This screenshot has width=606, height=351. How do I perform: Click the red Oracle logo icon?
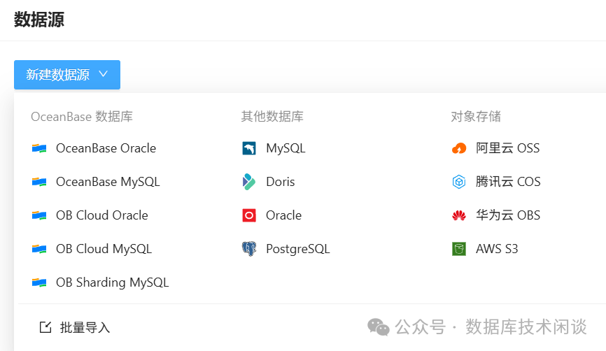249,215
